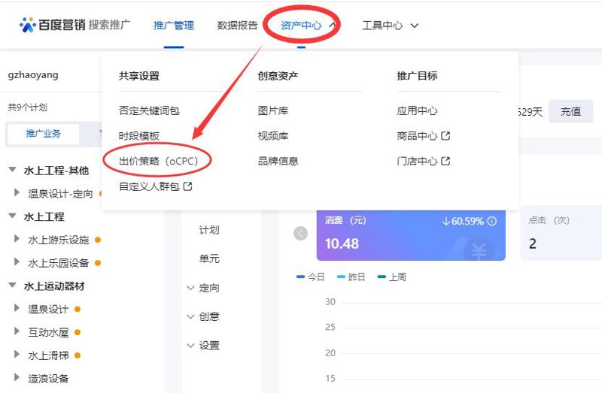Open external link icon beside 商品中心

coord(445,136)
